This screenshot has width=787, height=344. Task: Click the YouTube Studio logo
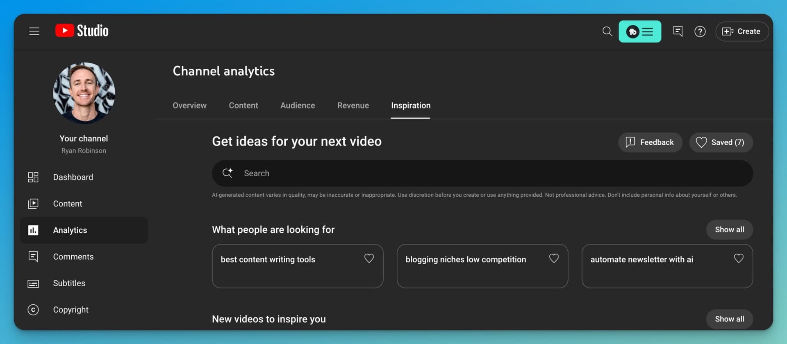point(82,31)
